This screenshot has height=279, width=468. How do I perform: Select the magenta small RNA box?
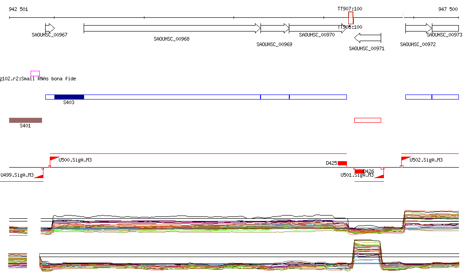tap(35, 74)
